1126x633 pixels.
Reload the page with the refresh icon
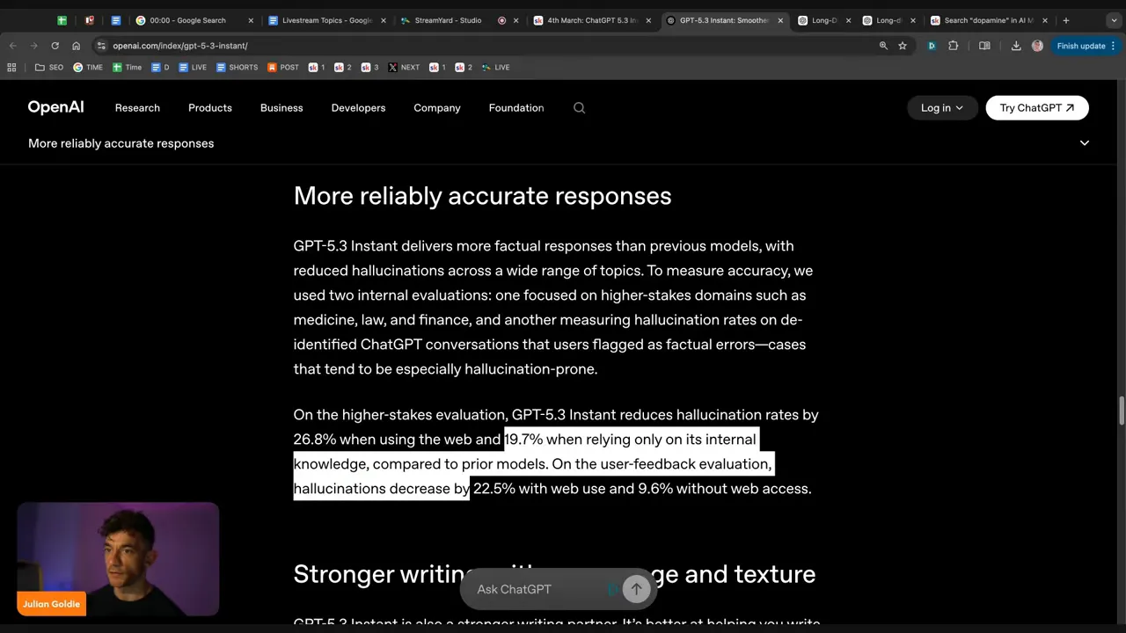click(x=55, y=46)
